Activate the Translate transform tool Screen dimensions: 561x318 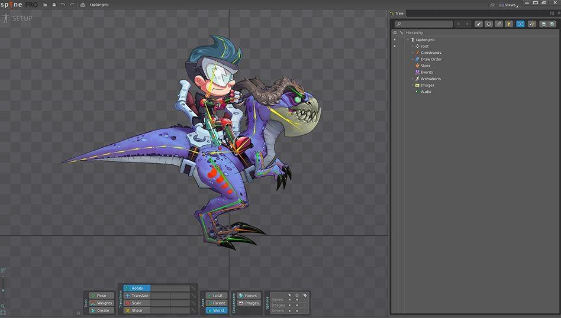137,296
